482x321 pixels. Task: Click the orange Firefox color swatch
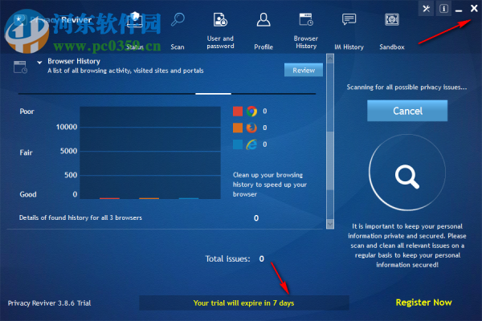point(238,128)
